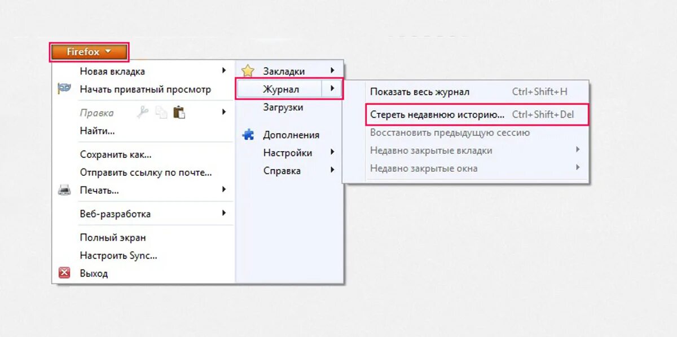Expand the Печать submenu arrow

click(224, 189)
